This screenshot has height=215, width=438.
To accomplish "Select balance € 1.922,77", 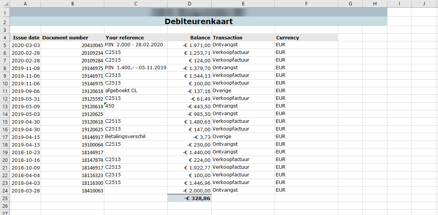I will point(190,168).
